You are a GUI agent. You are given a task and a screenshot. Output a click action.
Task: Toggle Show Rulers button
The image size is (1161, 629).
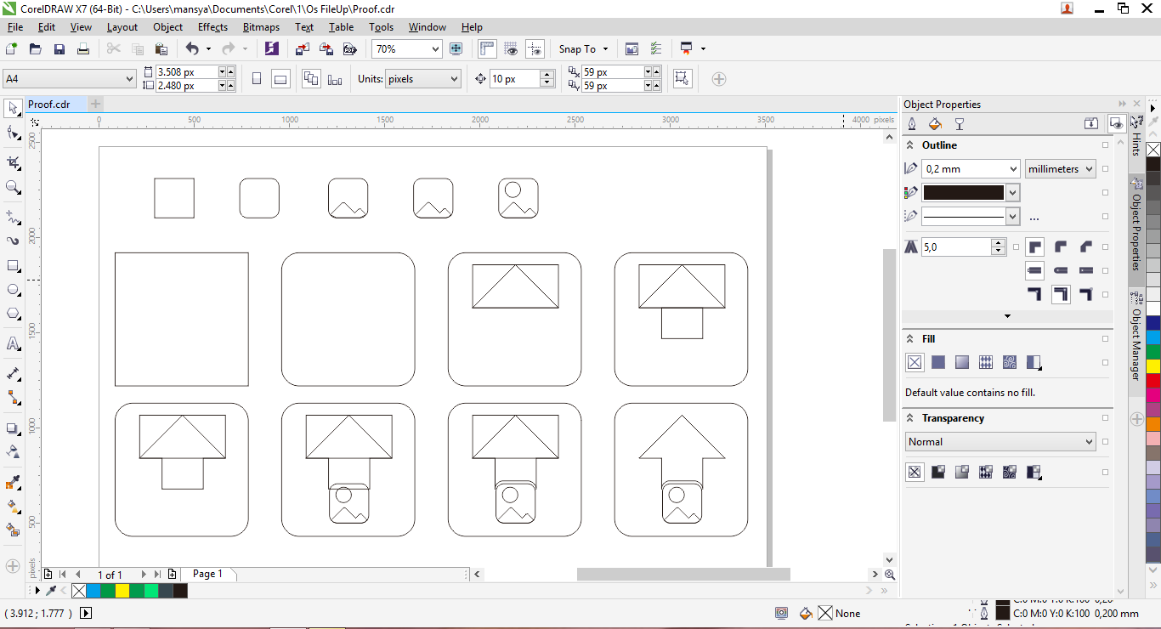[x=487, y=49]
